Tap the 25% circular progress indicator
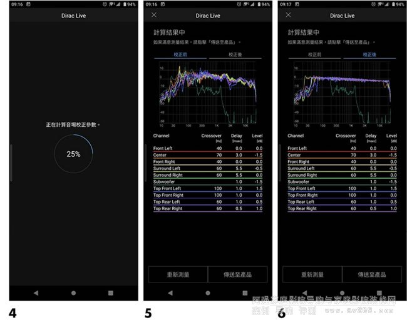 [x=74, y=154]
